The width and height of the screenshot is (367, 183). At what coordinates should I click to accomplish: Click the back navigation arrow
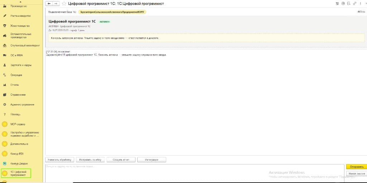[49, 4]
